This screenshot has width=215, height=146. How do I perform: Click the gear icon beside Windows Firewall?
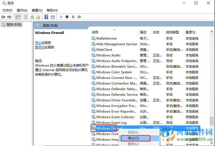click(93, 128)
